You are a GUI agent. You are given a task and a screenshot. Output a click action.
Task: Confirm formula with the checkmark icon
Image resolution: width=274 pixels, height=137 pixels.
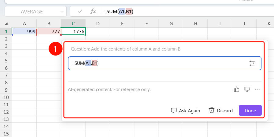click(80, 12)
